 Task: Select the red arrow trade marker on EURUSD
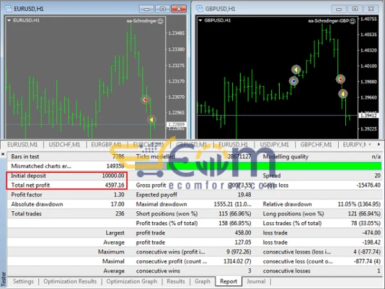pyautogui.click(x=145, y=100)
